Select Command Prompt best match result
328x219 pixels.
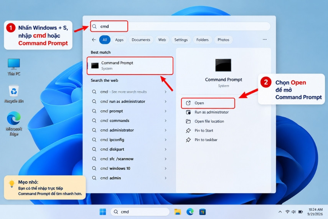pyautogui.click(x=130, y=66)
